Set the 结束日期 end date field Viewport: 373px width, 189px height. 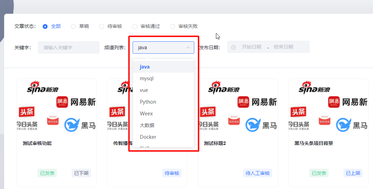click(283, 47)
